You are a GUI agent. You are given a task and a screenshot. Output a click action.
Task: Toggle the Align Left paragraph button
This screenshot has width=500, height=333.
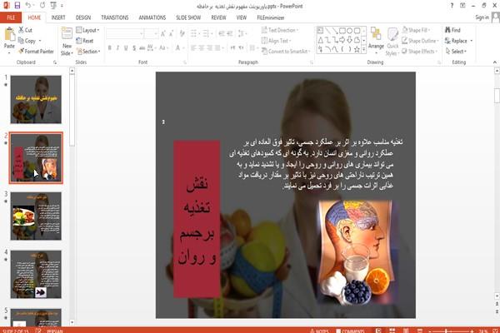193,47
